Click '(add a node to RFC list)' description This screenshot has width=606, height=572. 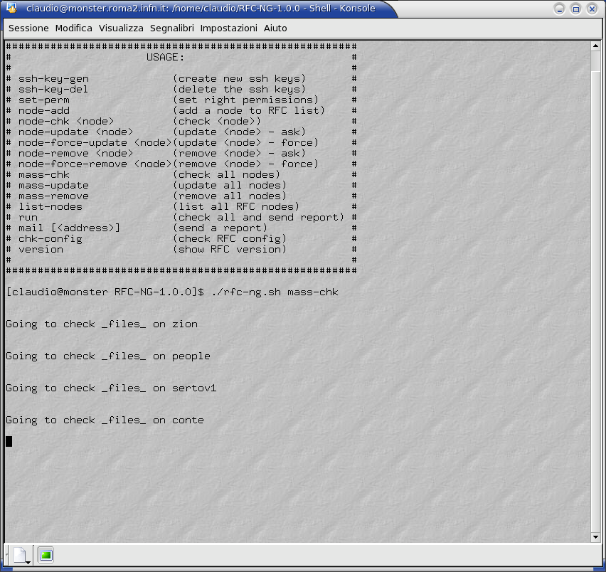point(249,110)
